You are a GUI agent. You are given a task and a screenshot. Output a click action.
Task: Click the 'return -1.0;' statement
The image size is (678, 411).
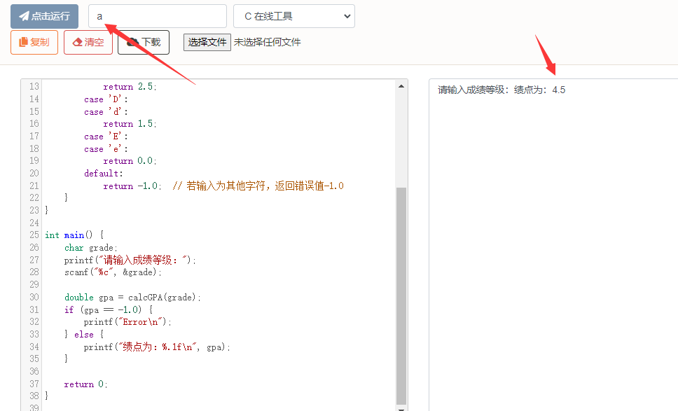click(132, 186)
